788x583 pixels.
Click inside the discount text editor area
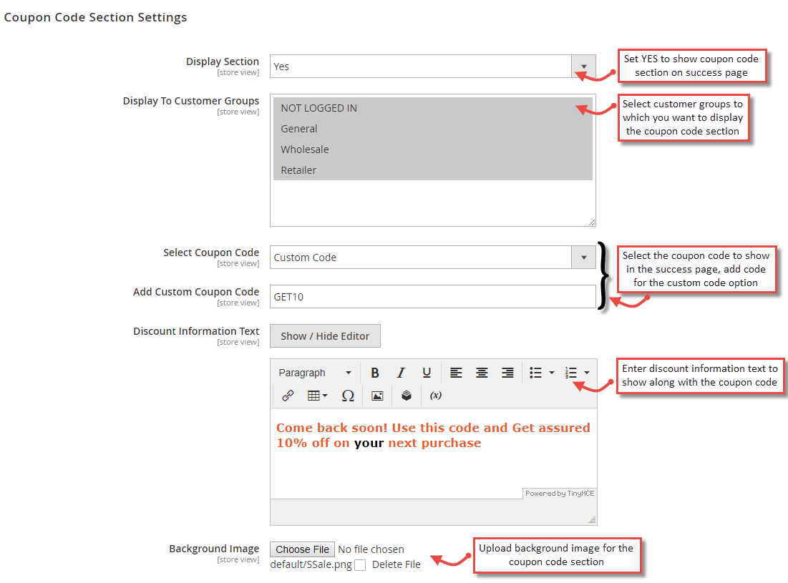point(433,454)
